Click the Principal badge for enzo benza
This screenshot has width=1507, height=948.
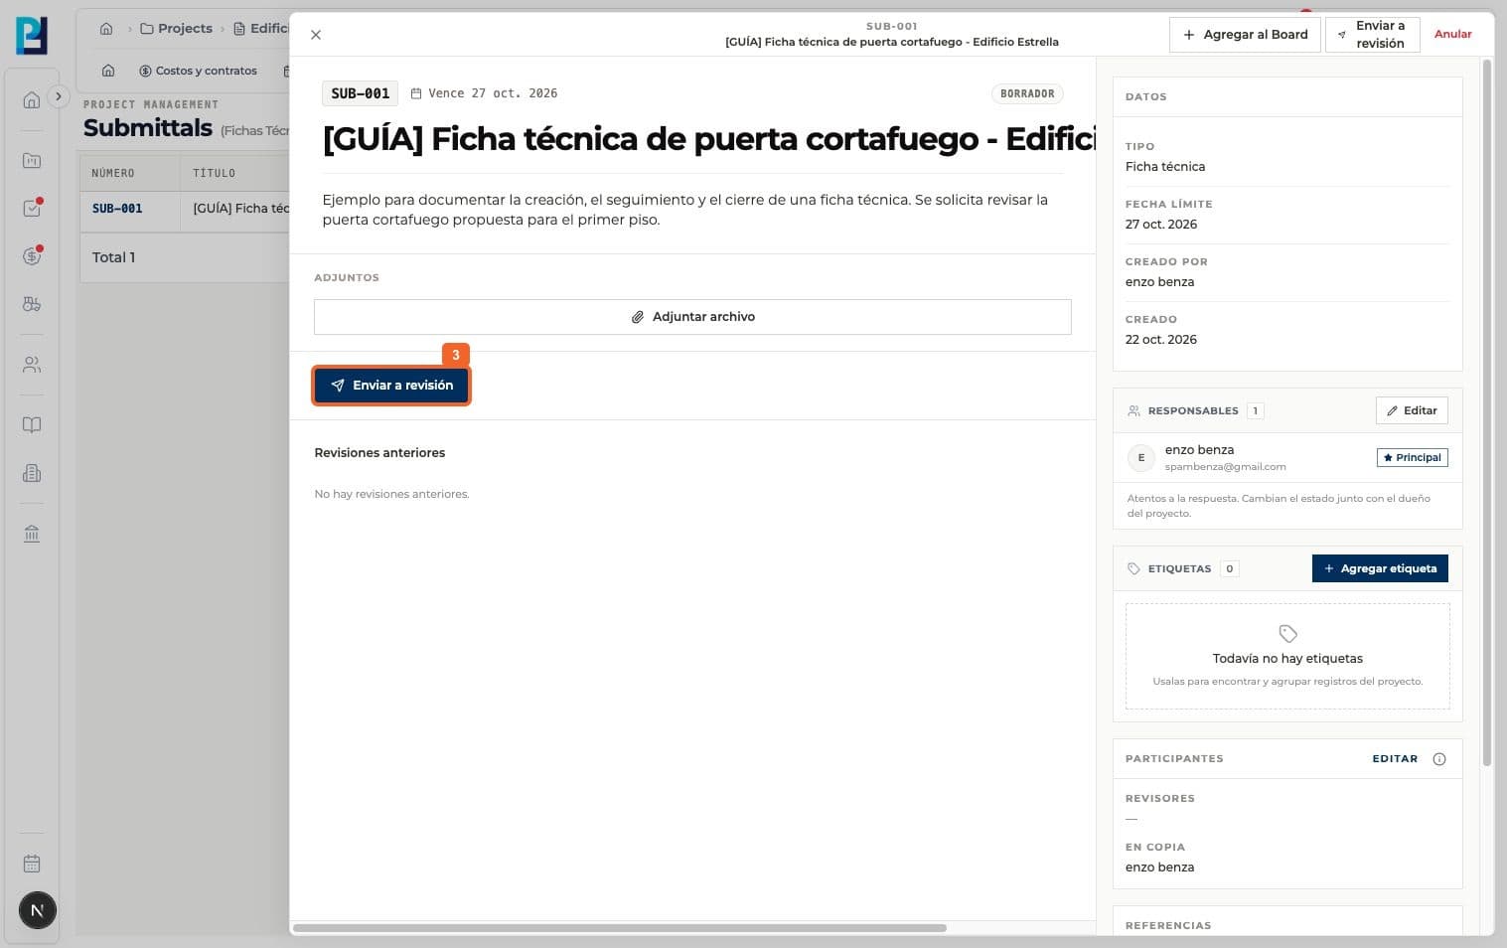click(1412, 458)
